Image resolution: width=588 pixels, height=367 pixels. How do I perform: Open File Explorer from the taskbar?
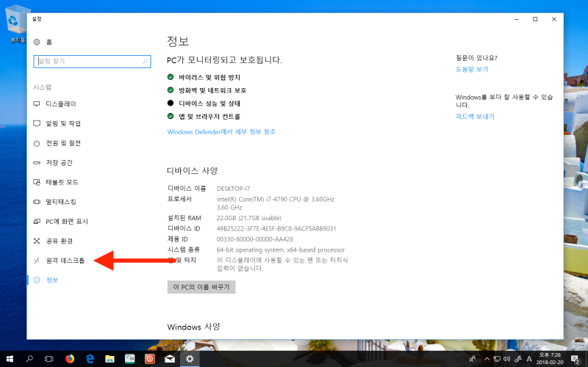point(110,359)
